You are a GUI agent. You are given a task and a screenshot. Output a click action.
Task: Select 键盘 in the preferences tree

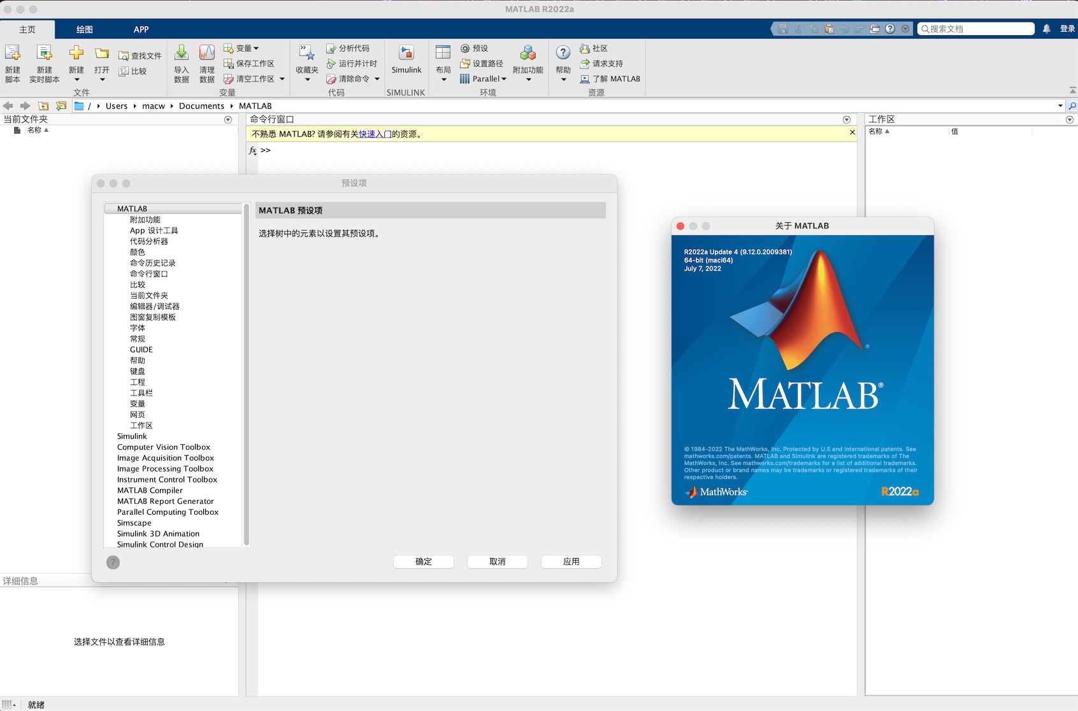click(138, 371)
